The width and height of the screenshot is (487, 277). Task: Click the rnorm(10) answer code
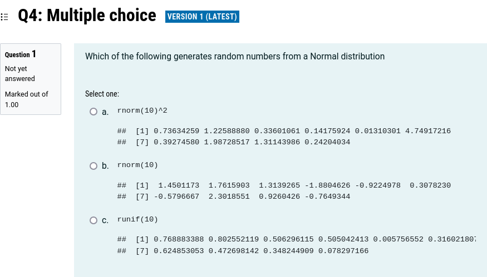137,165
